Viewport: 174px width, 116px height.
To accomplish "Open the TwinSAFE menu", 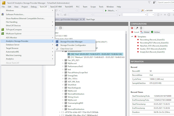I will coord(69,7).
